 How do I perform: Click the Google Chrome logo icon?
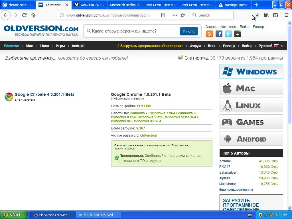9,97
